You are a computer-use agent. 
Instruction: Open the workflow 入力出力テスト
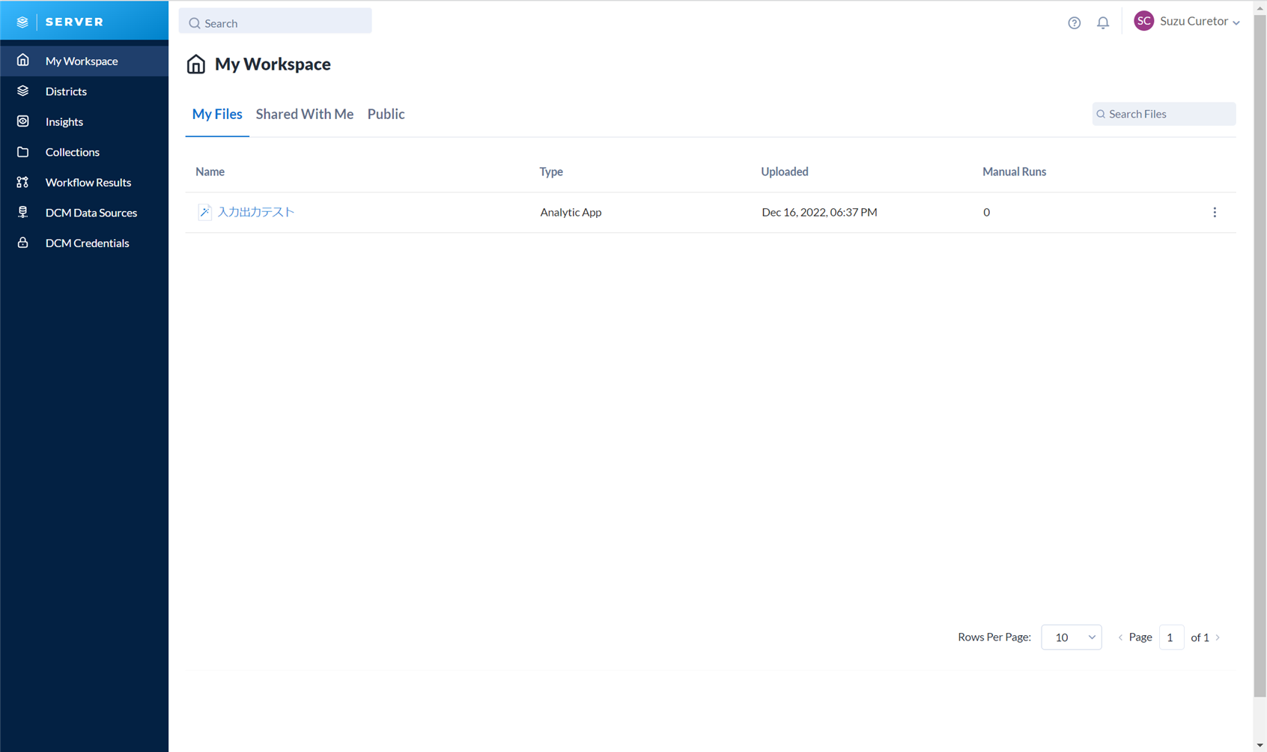tap(255, 212)
